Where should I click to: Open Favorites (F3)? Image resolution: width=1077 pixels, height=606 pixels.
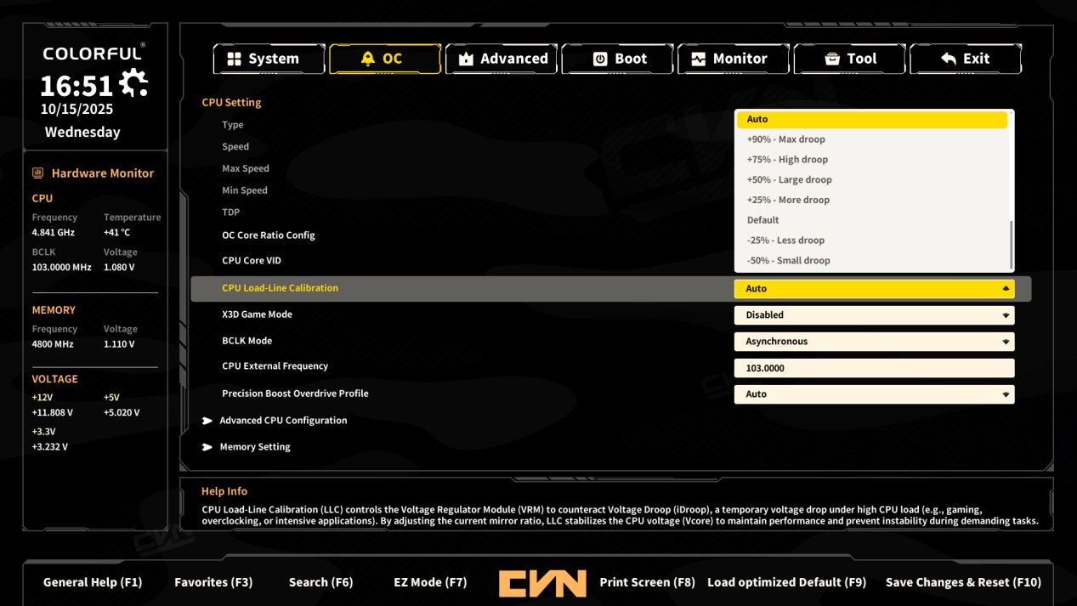(x=213, y=582)
